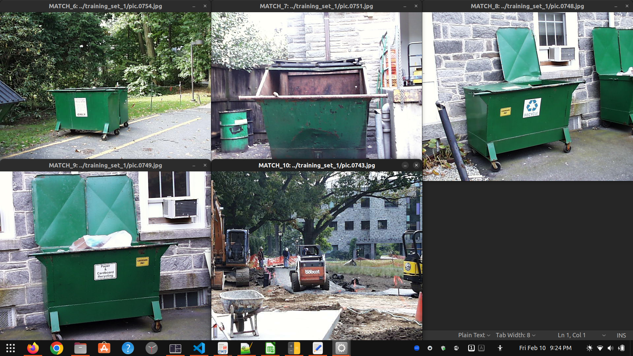Expand the Plain Text language dropdown

(x=474, y=335)
